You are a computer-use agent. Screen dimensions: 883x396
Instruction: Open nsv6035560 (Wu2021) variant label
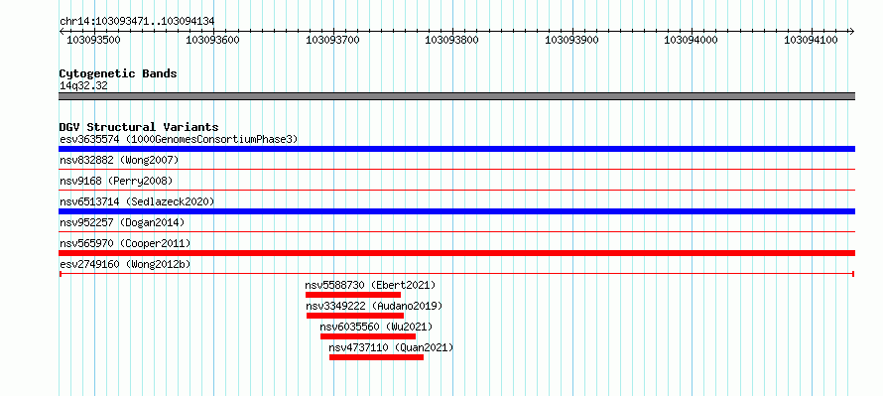(x=376, y=327)
